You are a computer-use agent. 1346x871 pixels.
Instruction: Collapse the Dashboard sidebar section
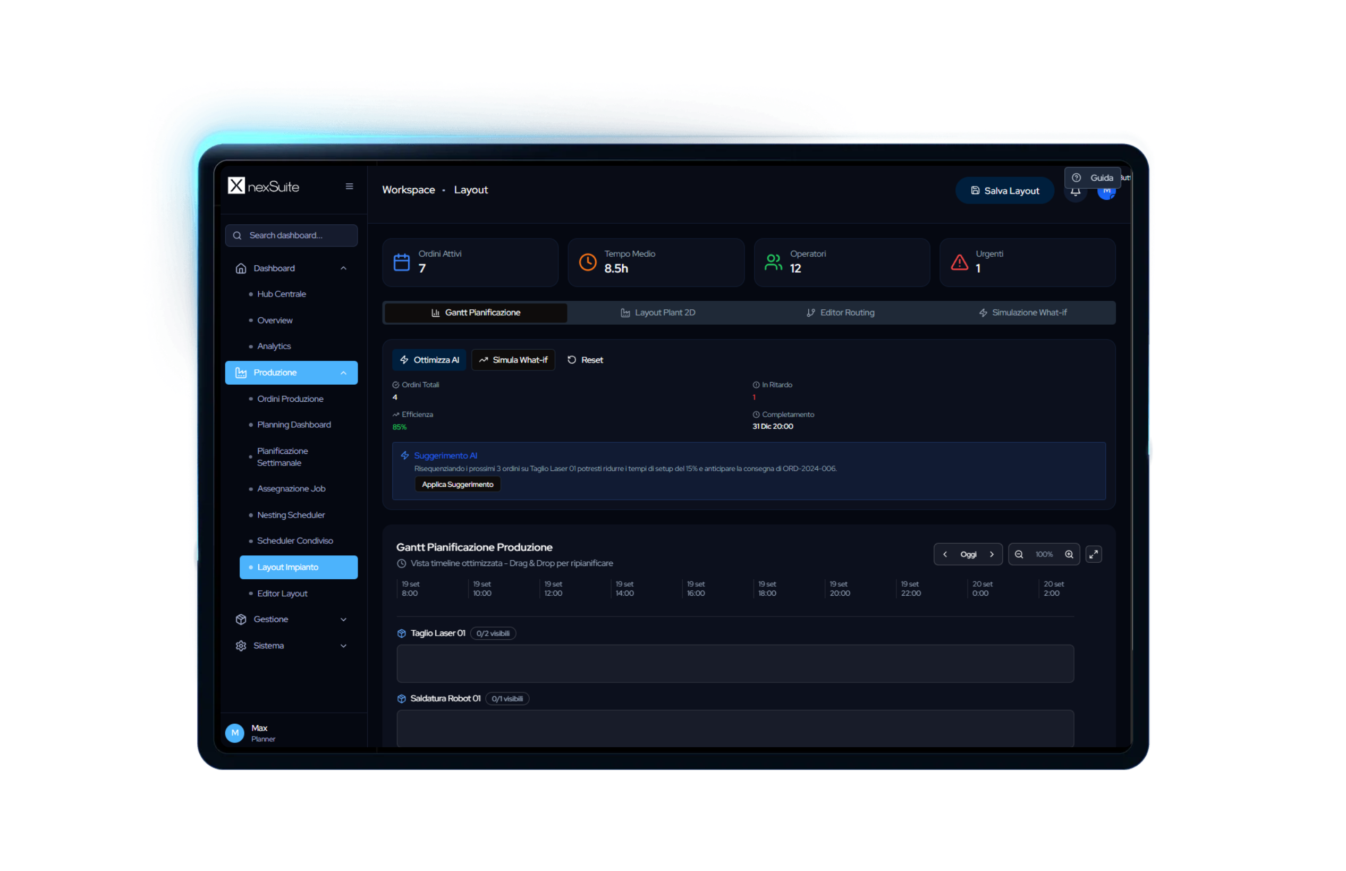pyautogui.click(x=343, y=268)
